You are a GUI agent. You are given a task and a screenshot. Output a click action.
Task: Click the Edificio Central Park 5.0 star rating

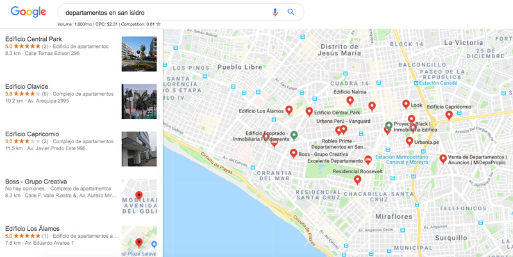(26, 46)
